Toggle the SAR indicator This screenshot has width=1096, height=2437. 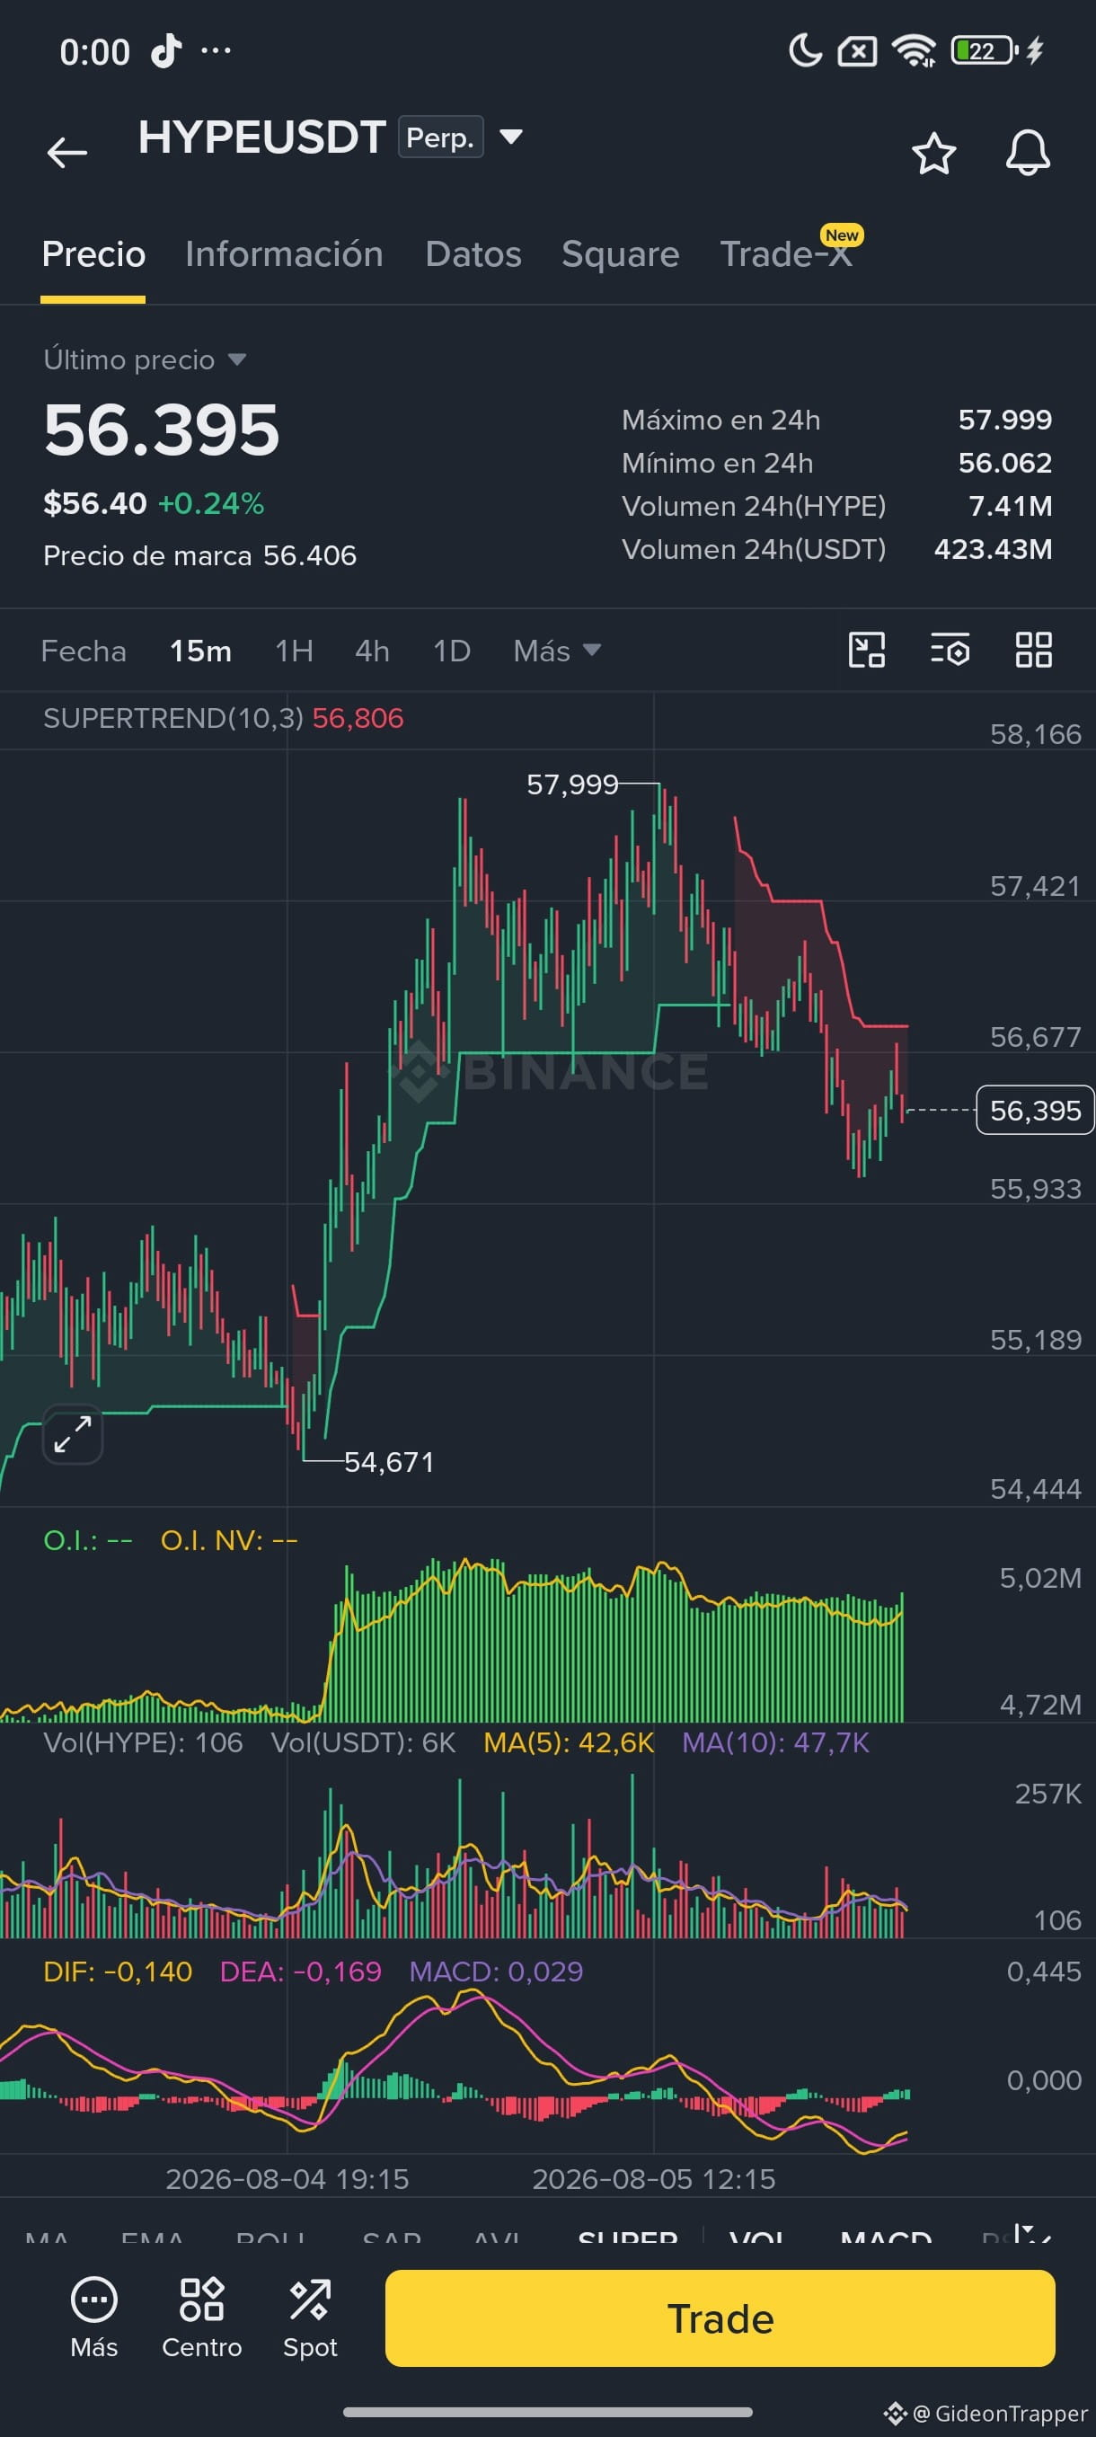coord(392,2237)
